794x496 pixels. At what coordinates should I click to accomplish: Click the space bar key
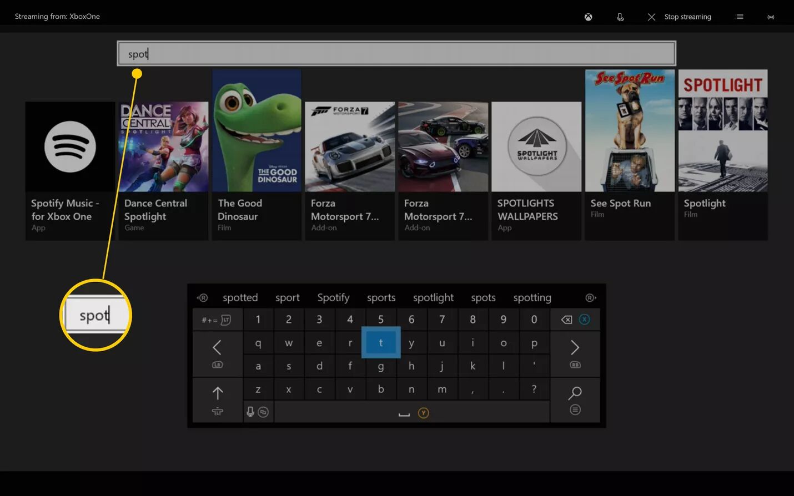411,412
